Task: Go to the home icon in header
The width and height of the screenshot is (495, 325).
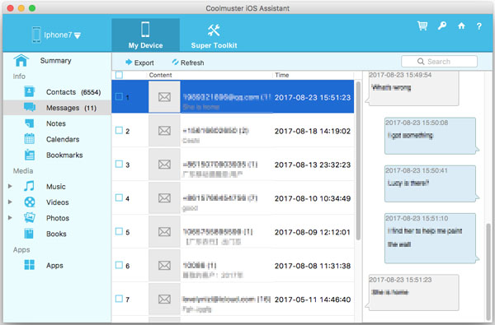Action: click(x=461, y=26)
